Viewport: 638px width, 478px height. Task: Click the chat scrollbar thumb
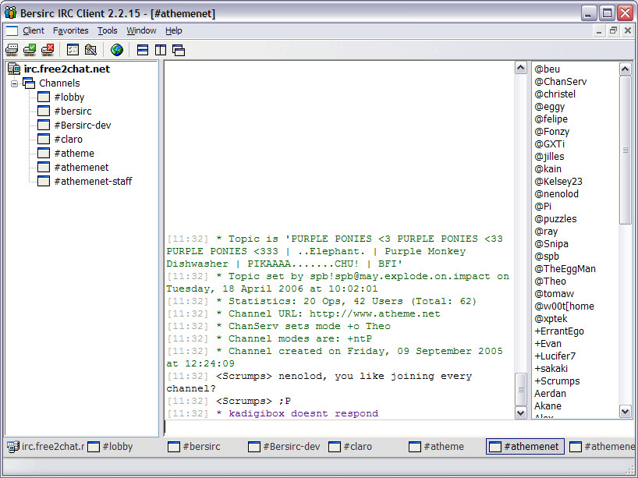(x=521, y=389)
